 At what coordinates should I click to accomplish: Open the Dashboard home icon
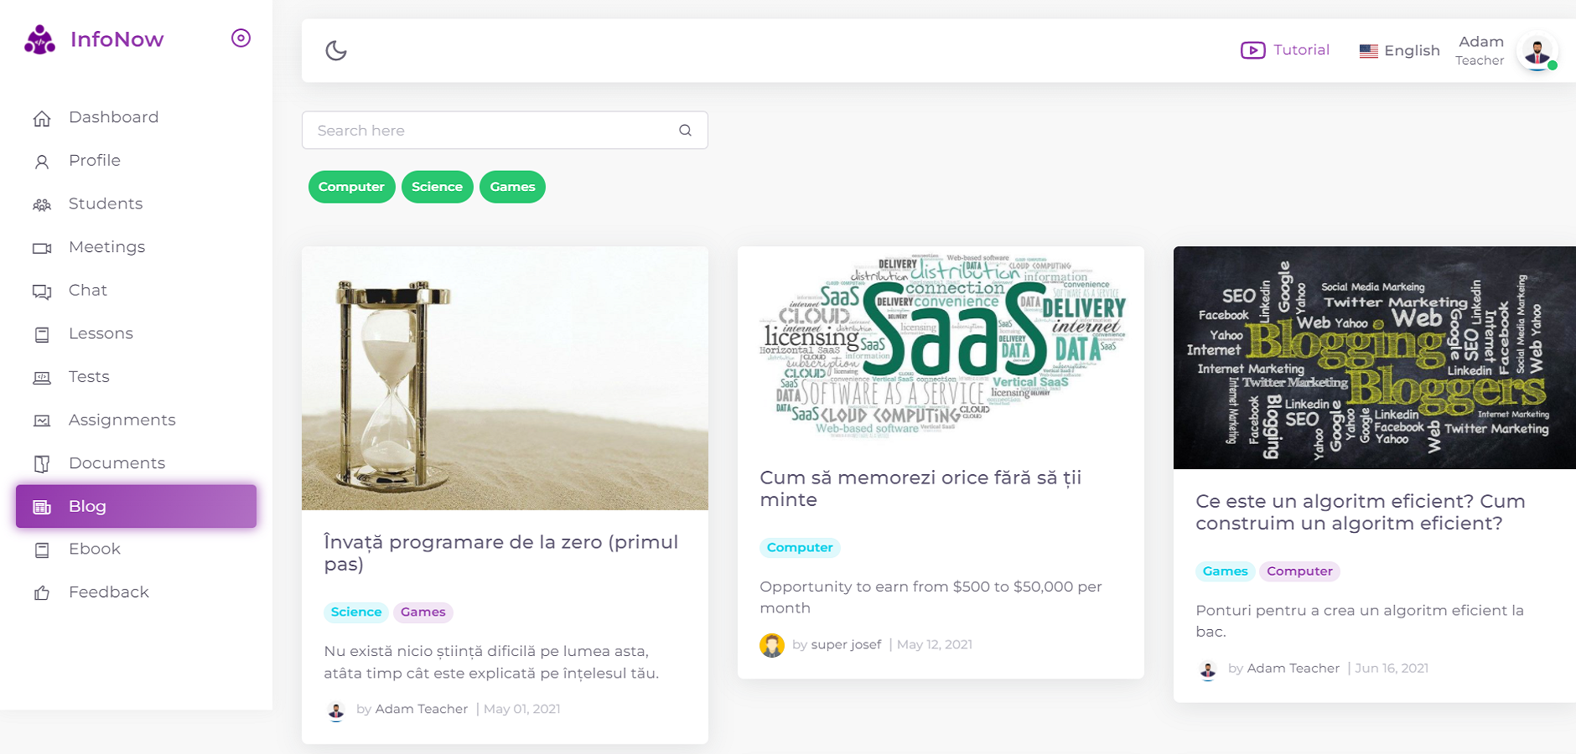pos(42,118)
